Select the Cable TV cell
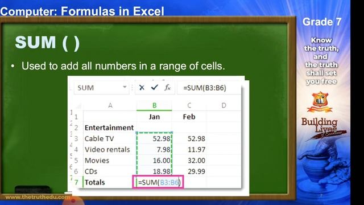364x205 pixels. (110, 138)
